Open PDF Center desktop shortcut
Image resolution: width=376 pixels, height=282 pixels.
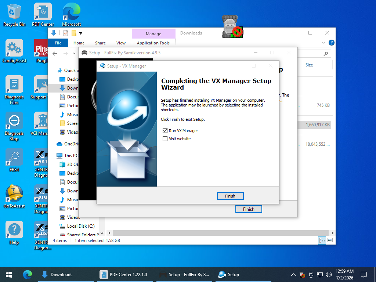[x=43, y=14]
